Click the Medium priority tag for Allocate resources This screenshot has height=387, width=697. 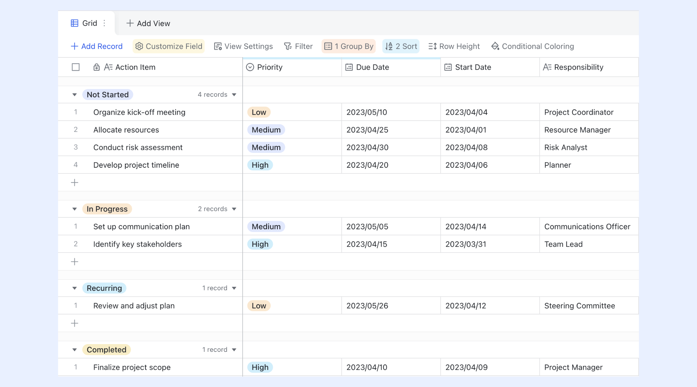[266, 130]
